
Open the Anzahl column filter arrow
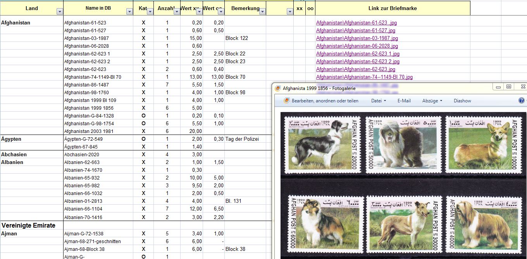click(176, 12)
